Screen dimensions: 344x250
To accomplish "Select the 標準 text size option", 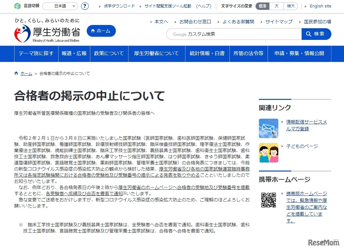I will 262,6.
